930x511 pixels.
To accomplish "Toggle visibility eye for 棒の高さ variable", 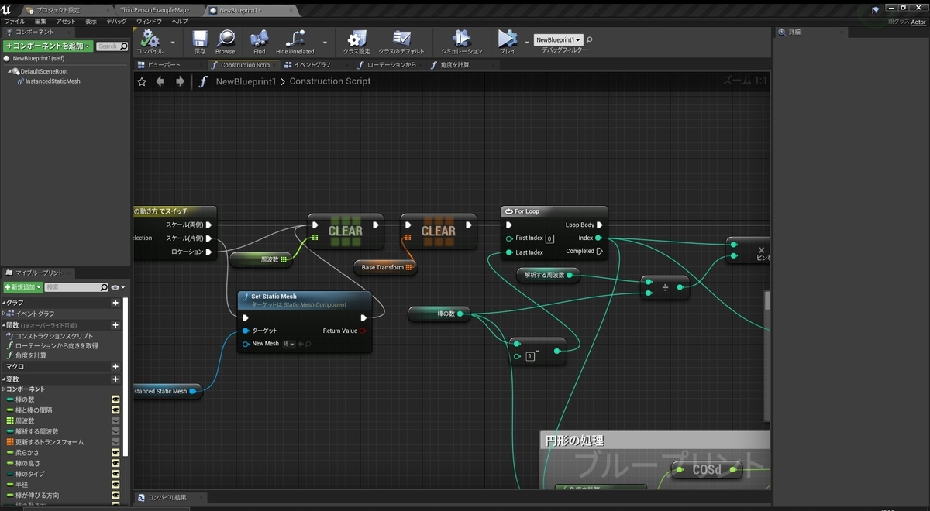I will click(x=115, y=463).
